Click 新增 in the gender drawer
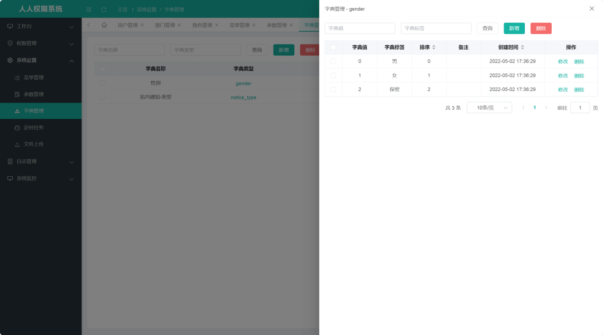The width and height of the screenshot is (603, 335). click(514, 28)
